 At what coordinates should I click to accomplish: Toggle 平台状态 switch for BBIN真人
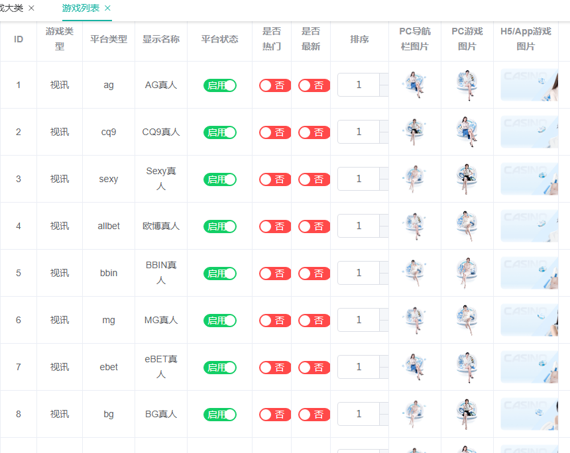pos(220,274)
